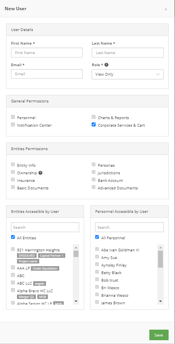This screenshot has width=175, height=344.
Task: Click the Role dropdown chevron arrow
Action: pos(158,74)
